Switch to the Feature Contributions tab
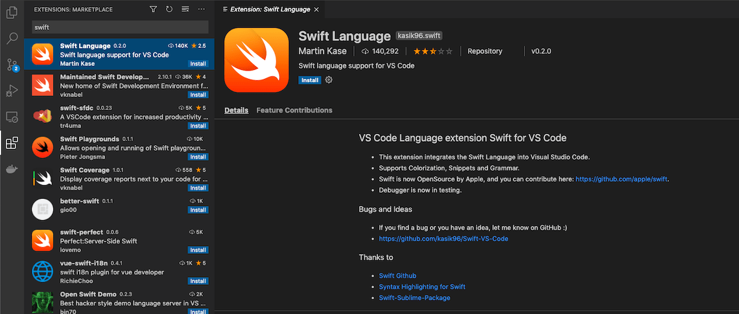This screenshot has width=739, height=314. (294, 110)
